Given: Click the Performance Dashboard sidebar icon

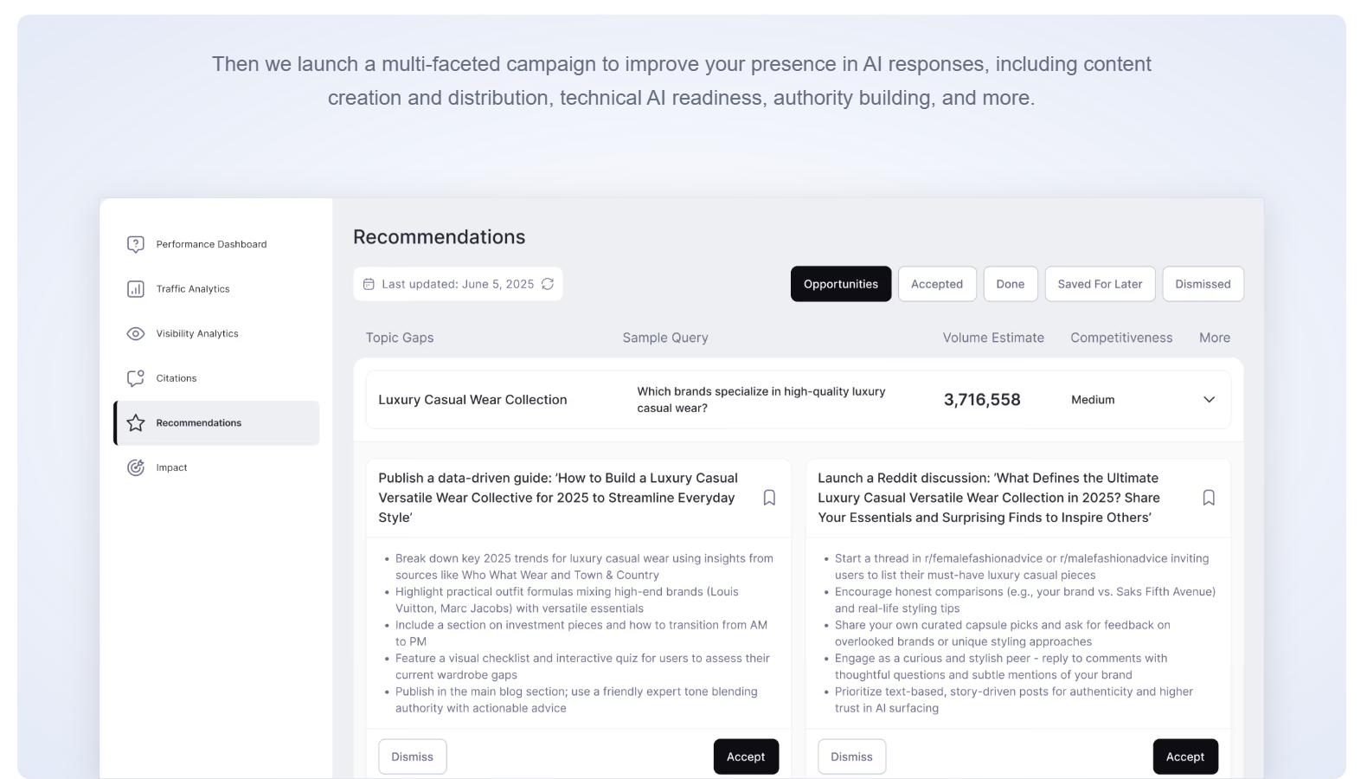Looking at the screenshot, I should coord(136,244).
